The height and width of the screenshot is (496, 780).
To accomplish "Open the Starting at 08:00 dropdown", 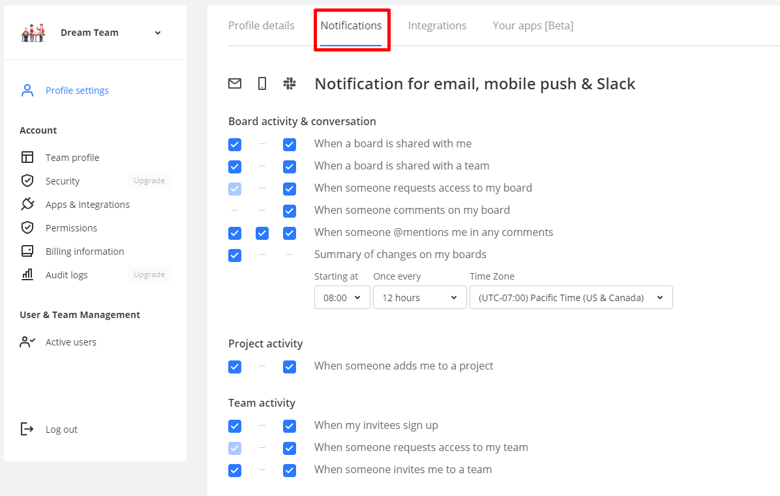I will pyautogui.click(x=342, y=297).
